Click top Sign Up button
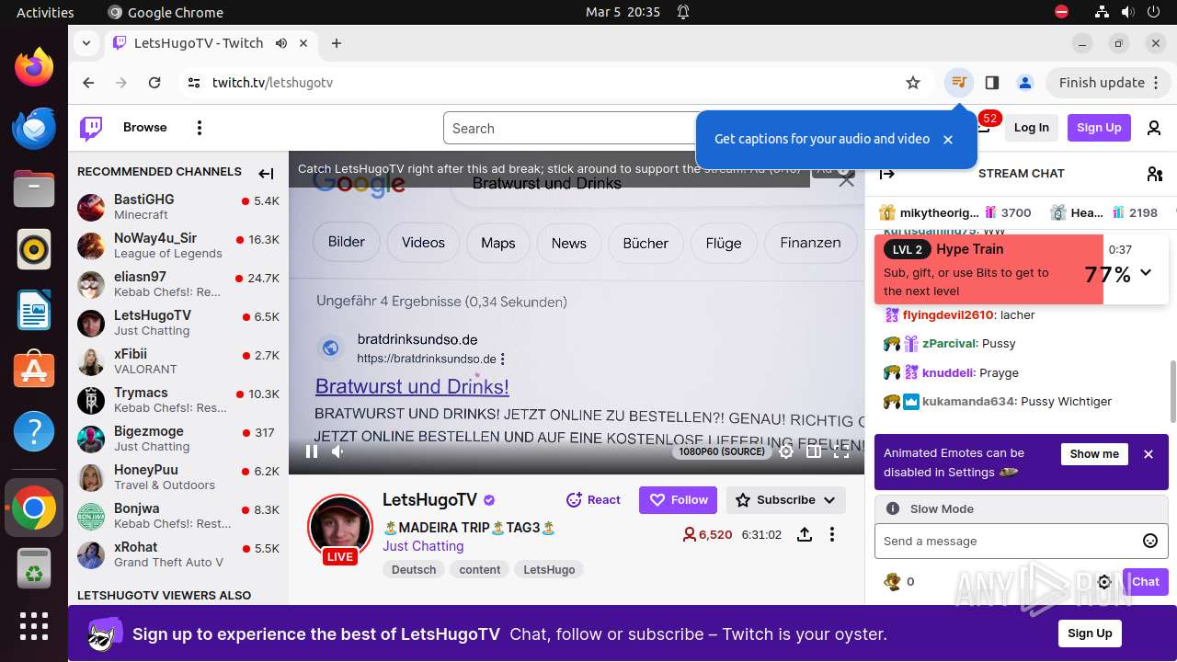This screenshot has height=662, width=1177. pyautogui.click(x=1099, y=128)
